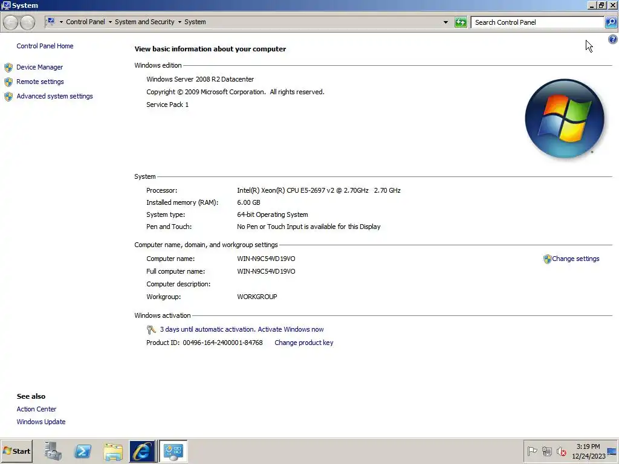Click the network tray icon
Image resolution: width=619 pixels, height=464 pixels.
point(546,451)
